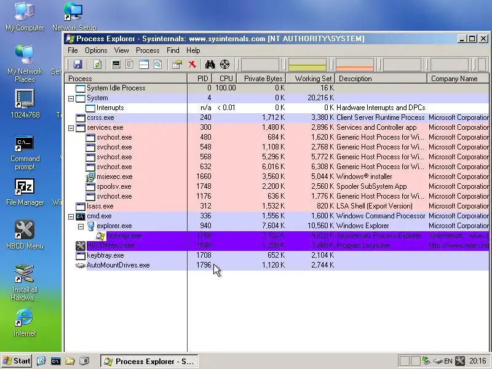Click the green Refresh Now icon
This screenshot has height=369, width=492.
tap(98, 65)
